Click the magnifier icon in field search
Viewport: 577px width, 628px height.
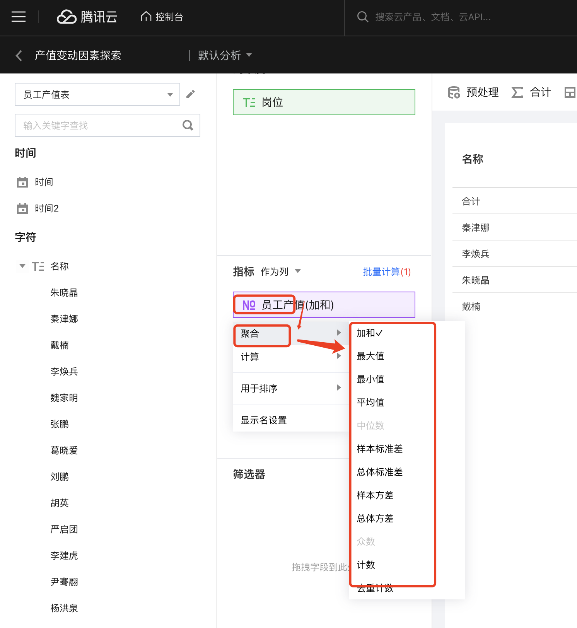188,125
